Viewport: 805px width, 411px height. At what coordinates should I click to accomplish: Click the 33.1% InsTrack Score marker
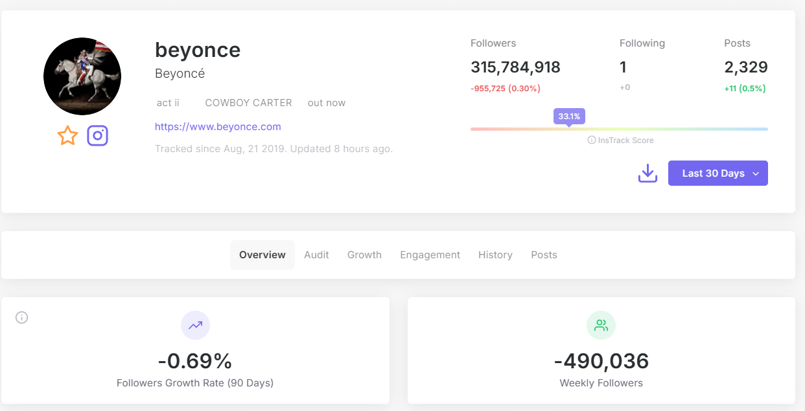(569, 117)
